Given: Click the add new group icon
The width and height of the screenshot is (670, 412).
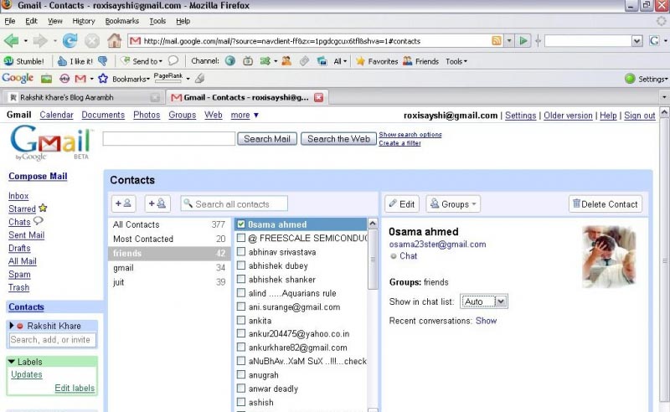Looking at the screenshot, I should pyautogui.click(x=157, y=203).
